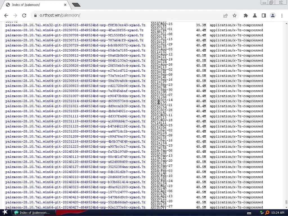Click the win64-git-20240323 file link
This screenshot has height=216, width=288.
coord(75,187)
